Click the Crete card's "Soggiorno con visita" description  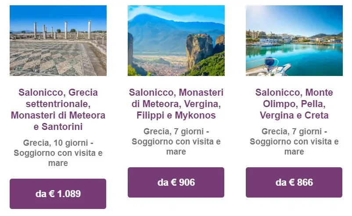(x=294, y=141)
